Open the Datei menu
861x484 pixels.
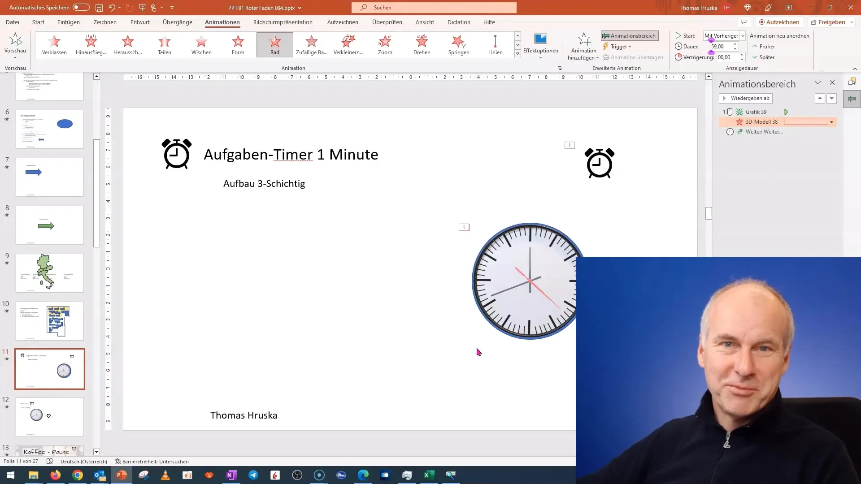click(13, 22)
